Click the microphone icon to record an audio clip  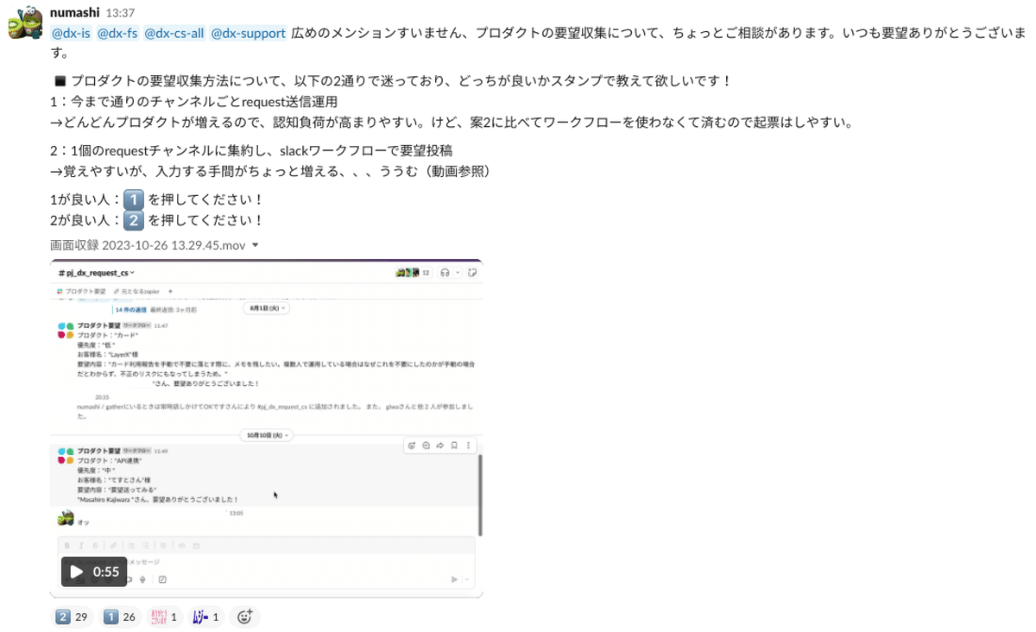(x=142, y=578)
